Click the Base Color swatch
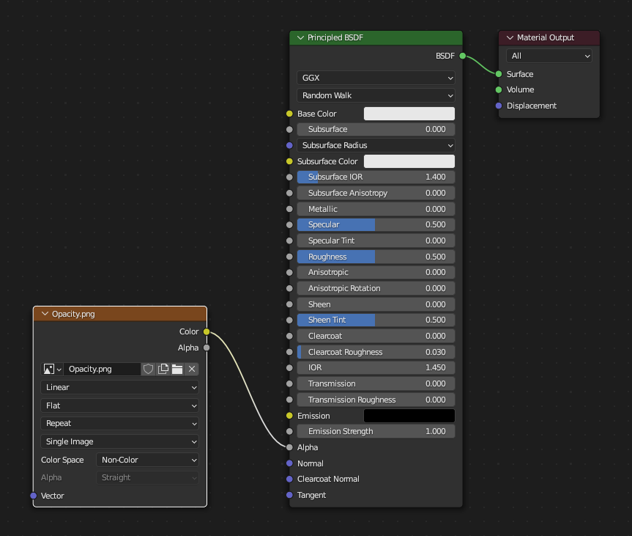The height and width of the screenshot is (536, 632). tap(409, 114)
